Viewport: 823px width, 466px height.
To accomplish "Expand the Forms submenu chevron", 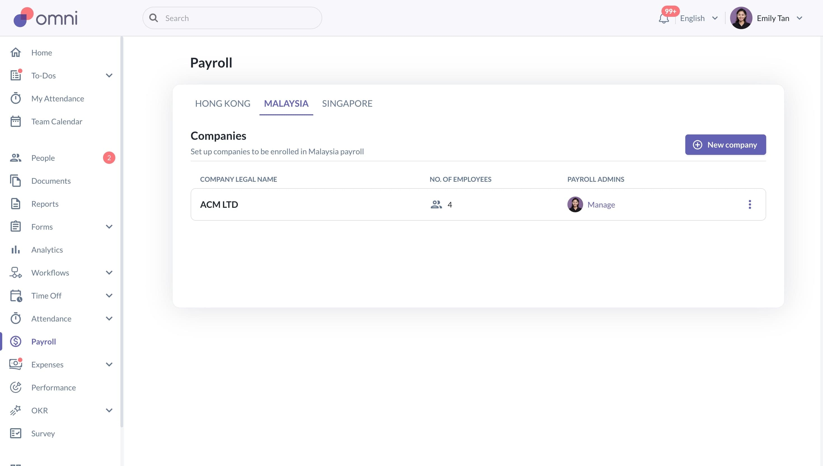I will [x=109, y=226].
